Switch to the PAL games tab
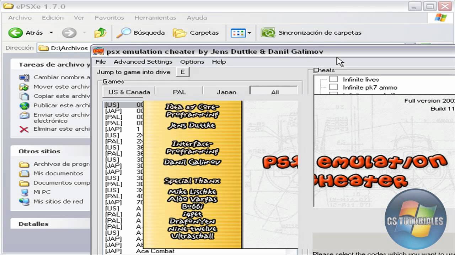 pos(179,92)
